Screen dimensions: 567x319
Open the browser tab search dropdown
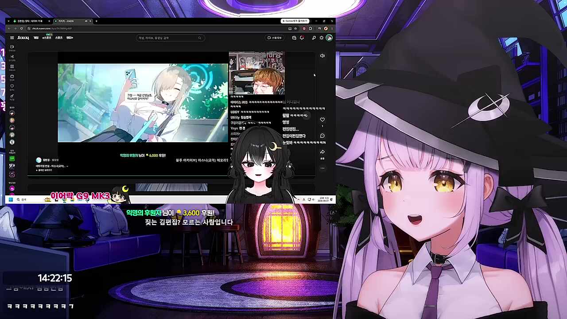[x=8, y=21]
